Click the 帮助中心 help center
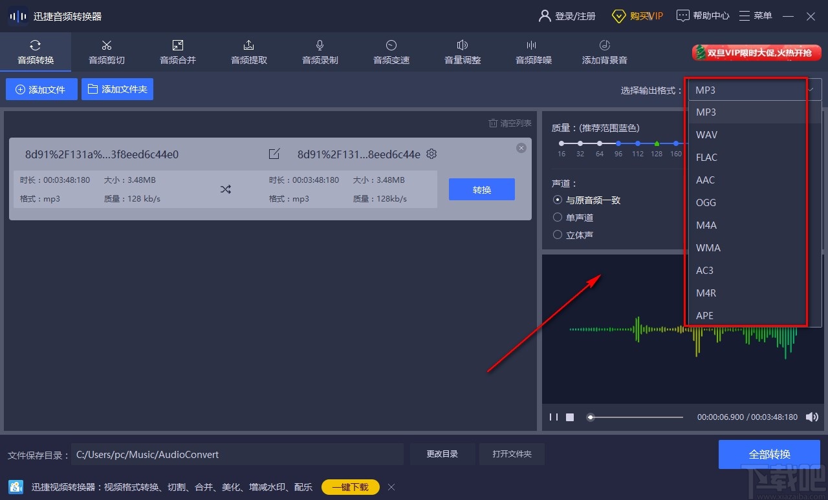 703,16
